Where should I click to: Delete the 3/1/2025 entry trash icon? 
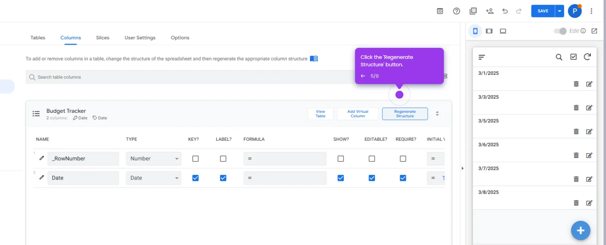(x=576, y=84)
